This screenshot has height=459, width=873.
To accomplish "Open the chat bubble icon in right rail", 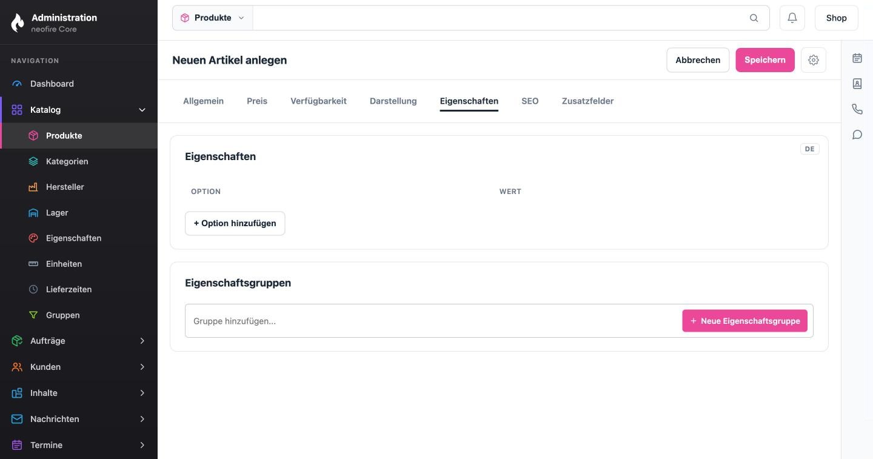I will [x=857, y=135].
